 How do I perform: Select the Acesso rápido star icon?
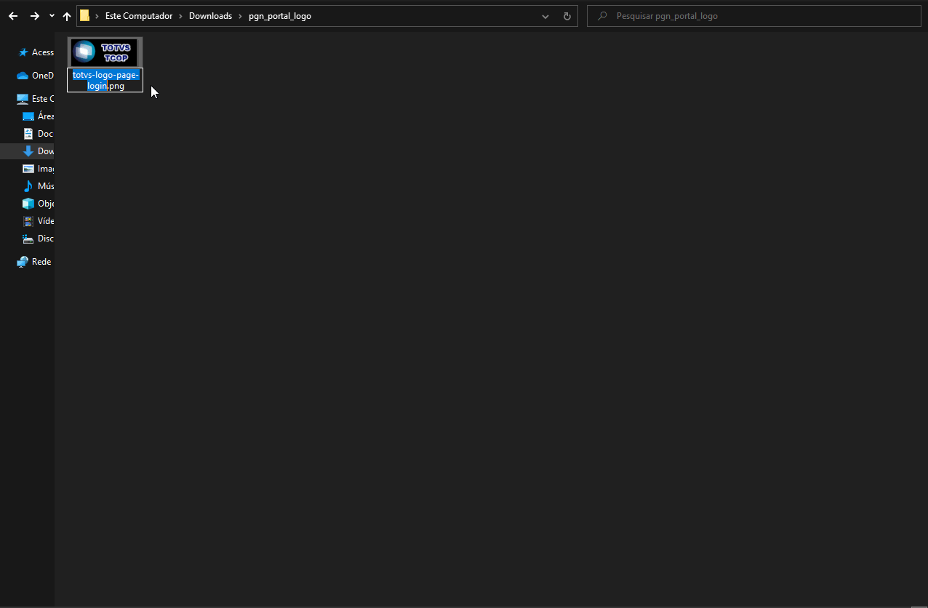(x=23, y=52)
